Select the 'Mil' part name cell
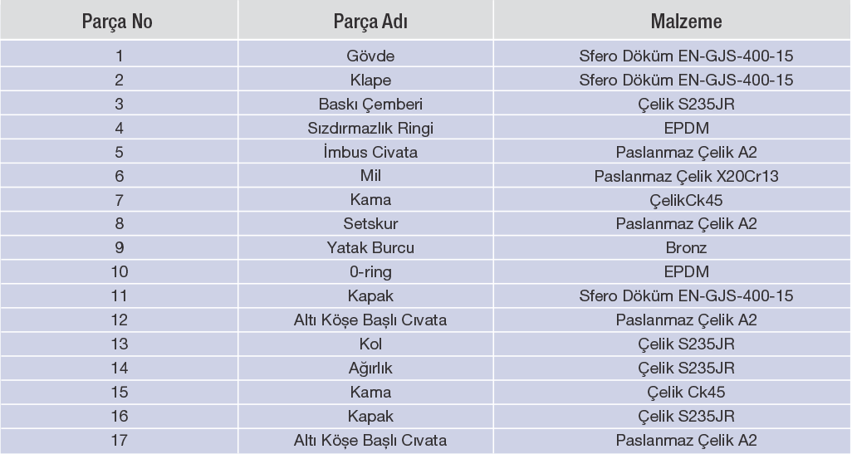This screenshot has width=852, height=454. (x=369, y=177)
